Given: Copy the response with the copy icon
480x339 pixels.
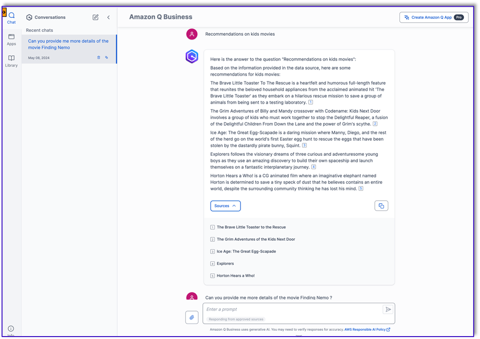Looking at the screenshot, I should click(381, 206).
